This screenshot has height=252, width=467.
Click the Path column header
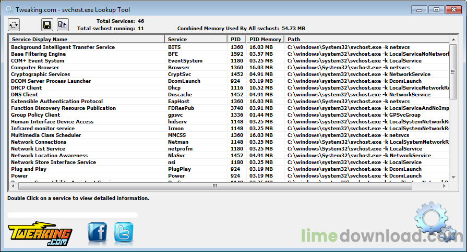[365, 39]
